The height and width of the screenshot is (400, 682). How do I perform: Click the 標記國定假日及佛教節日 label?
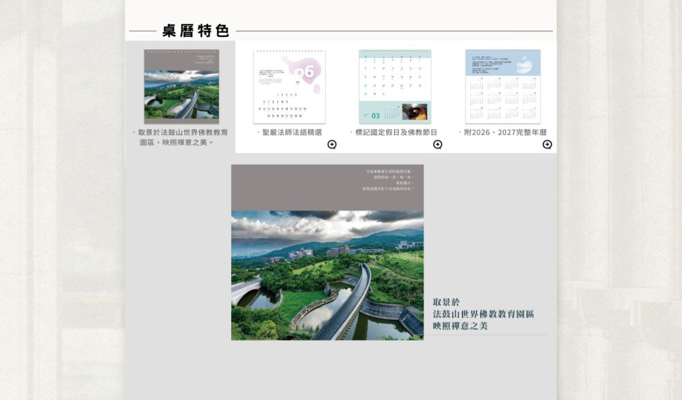(396, 132)
